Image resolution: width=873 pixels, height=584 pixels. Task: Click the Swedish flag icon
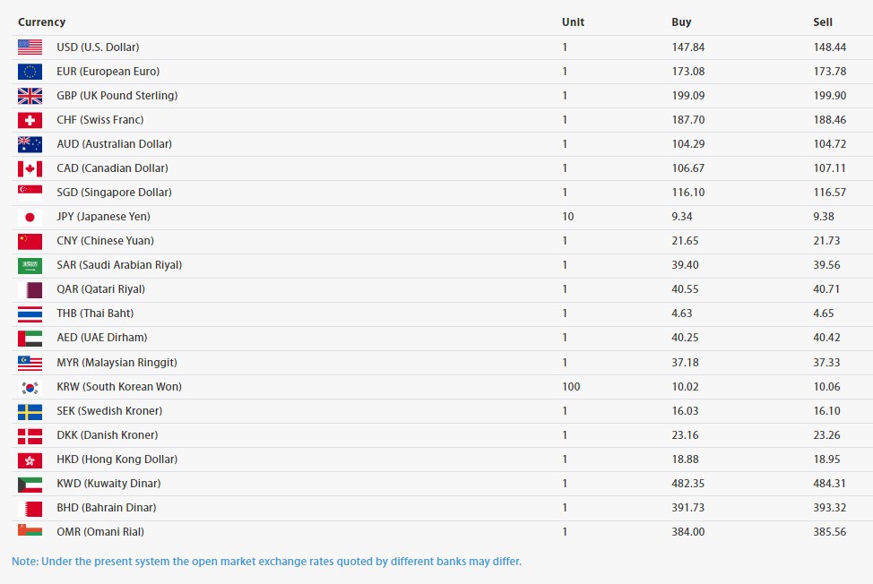[x=30, y=411]
